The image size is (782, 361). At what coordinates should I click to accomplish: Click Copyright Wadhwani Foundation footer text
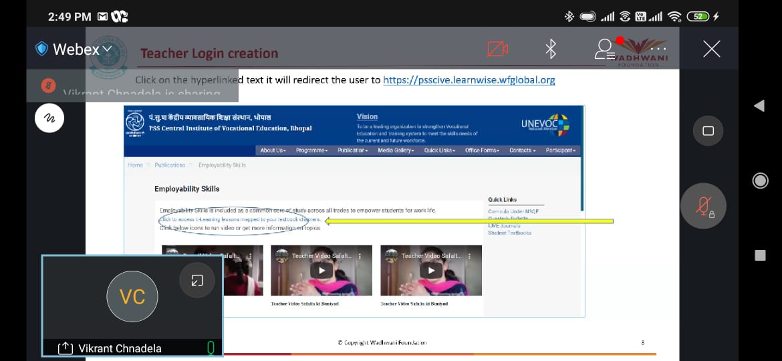pos(382,342)
